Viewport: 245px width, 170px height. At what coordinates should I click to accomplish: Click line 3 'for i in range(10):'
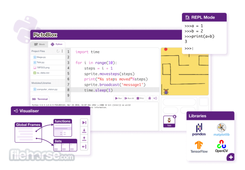[x=96, y=63]
